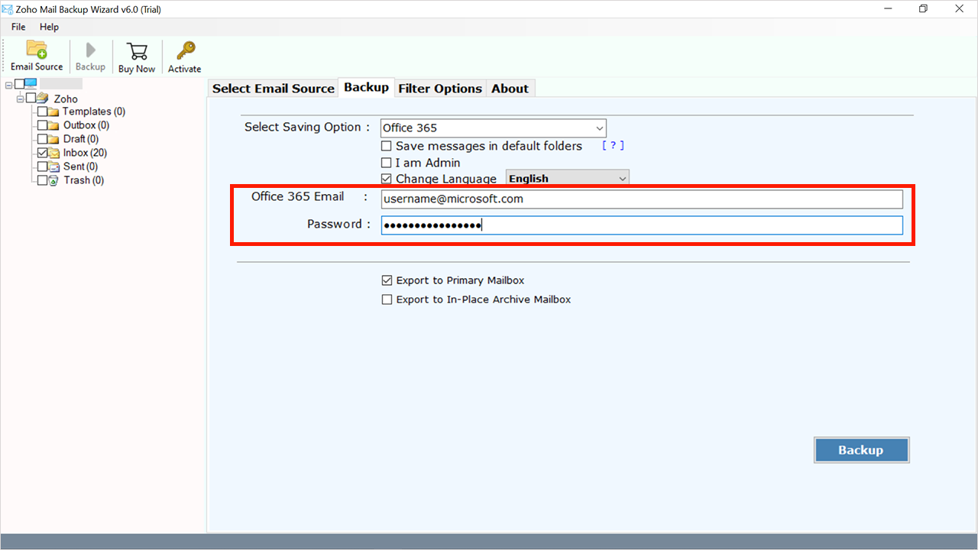Enable Save messages in default folders

tap(387, 146)
